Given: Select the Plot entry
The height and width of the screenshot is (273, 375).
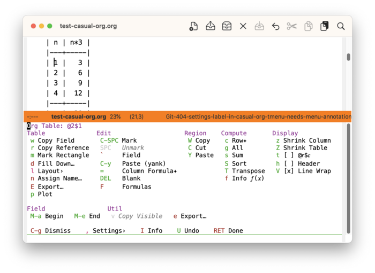Looking at the screenshot, I should pos(41,194).
